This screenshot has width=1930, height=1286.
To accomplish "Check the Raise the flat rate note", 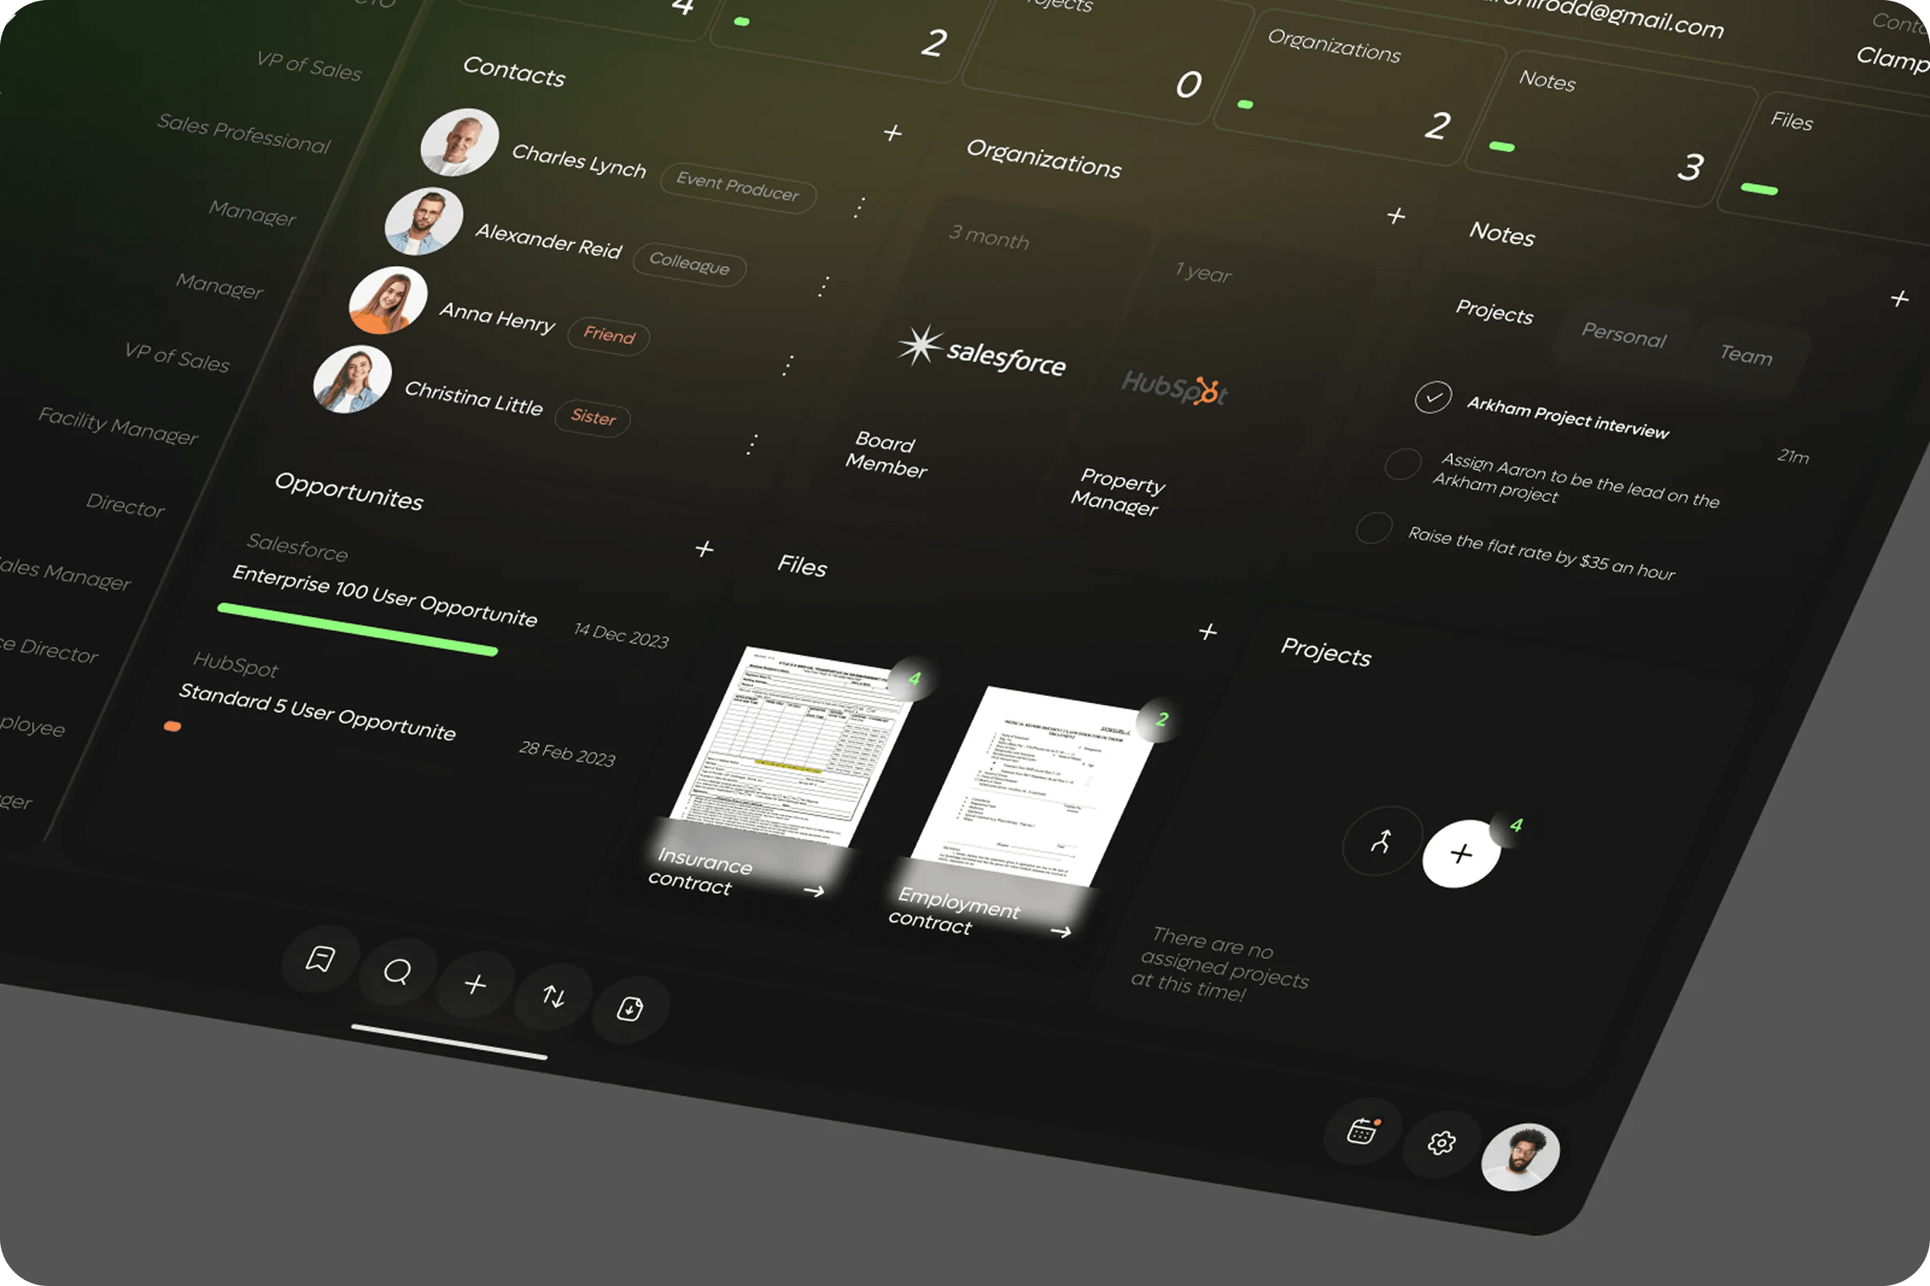I will coord(1374,528).
